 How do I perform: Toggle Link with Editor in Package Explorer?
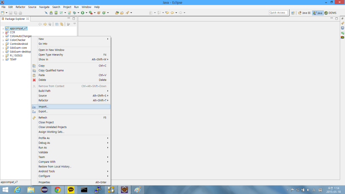[x=62, y=24]
